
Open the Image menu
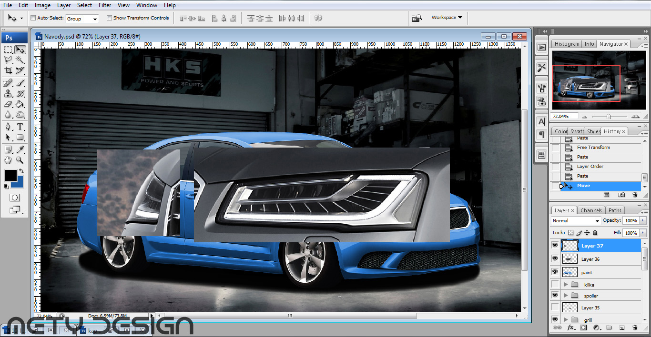[42, 5]
